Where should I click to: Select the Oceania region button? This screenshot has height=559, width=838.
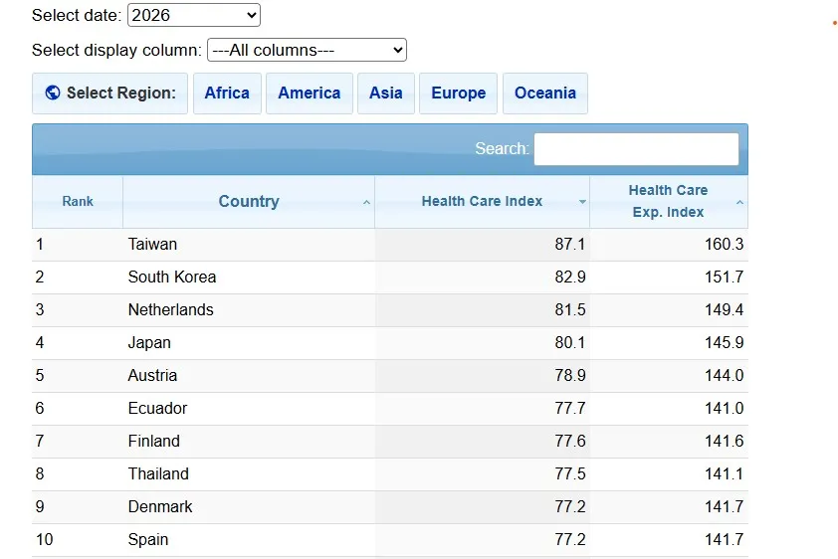544,93
